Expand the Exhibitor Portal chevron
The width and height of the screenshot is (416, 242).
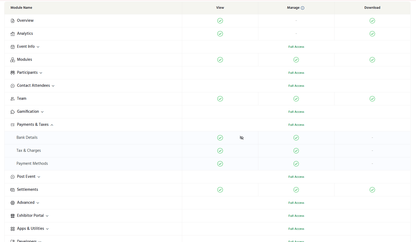pos(47,216)
